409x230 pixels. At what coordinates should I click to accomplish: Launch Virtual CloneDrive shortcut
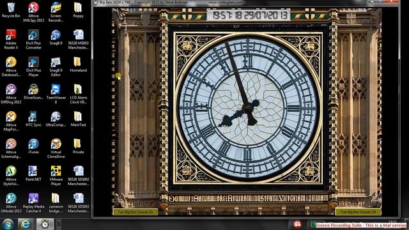tap(56, 149)
